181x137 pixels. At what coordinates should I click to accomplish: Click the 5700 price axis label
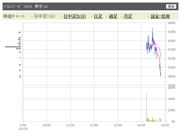point(172,50)
